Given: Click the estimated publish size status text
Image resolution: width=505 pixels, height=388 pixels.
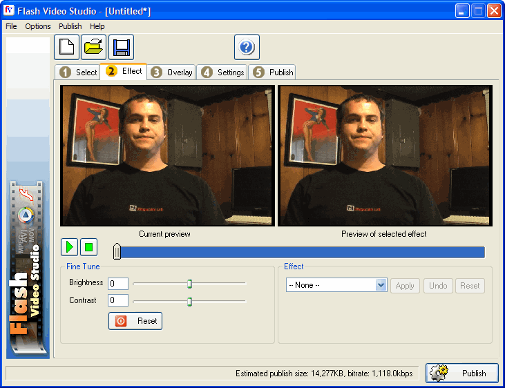Looking at the screenshot, I should tap(324, 374).
